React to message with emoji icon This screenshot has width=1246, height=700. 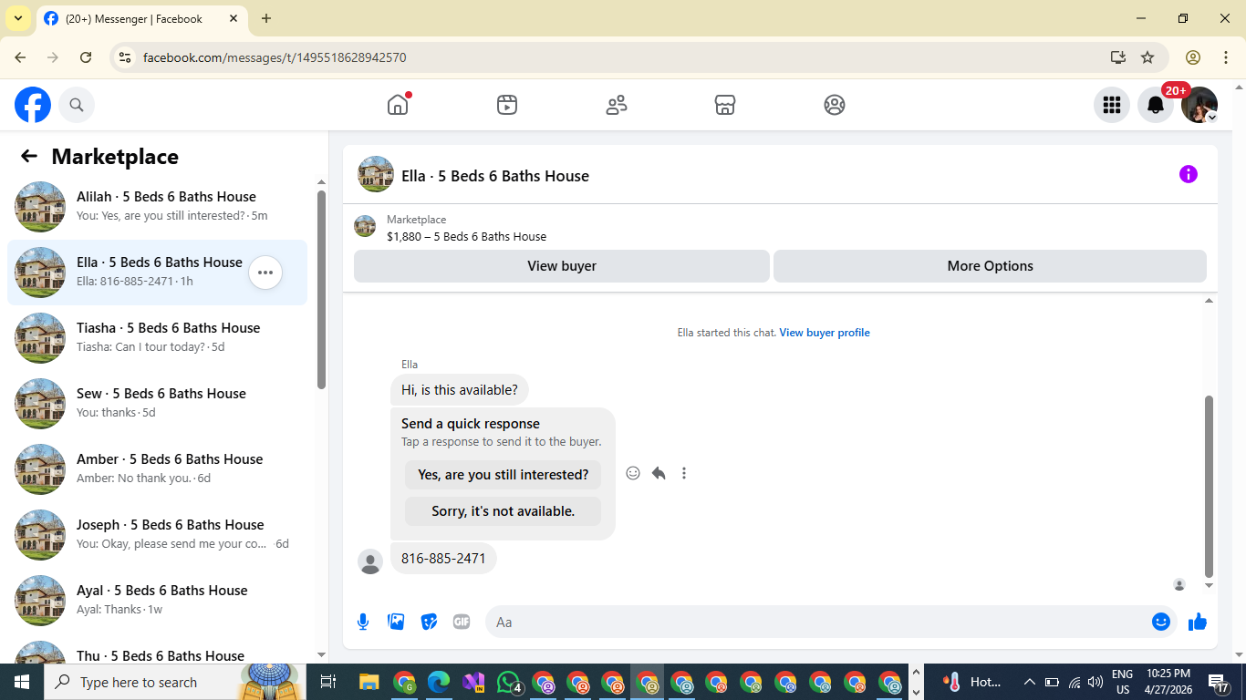coord(633,473)
